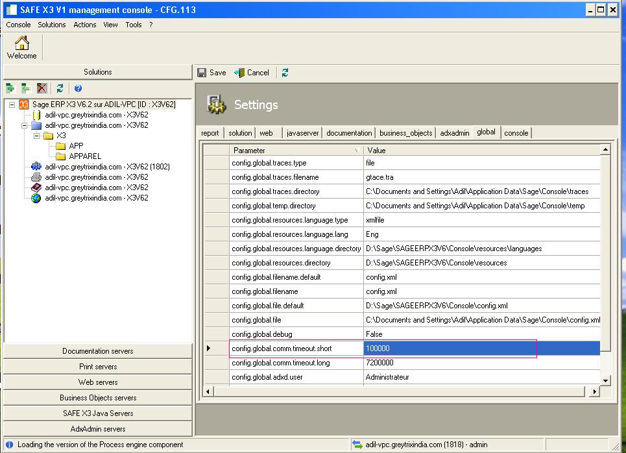The width and height of the screenshot is (626, 453).
Task: Open the Solutions menu
Action: (52, 25)
